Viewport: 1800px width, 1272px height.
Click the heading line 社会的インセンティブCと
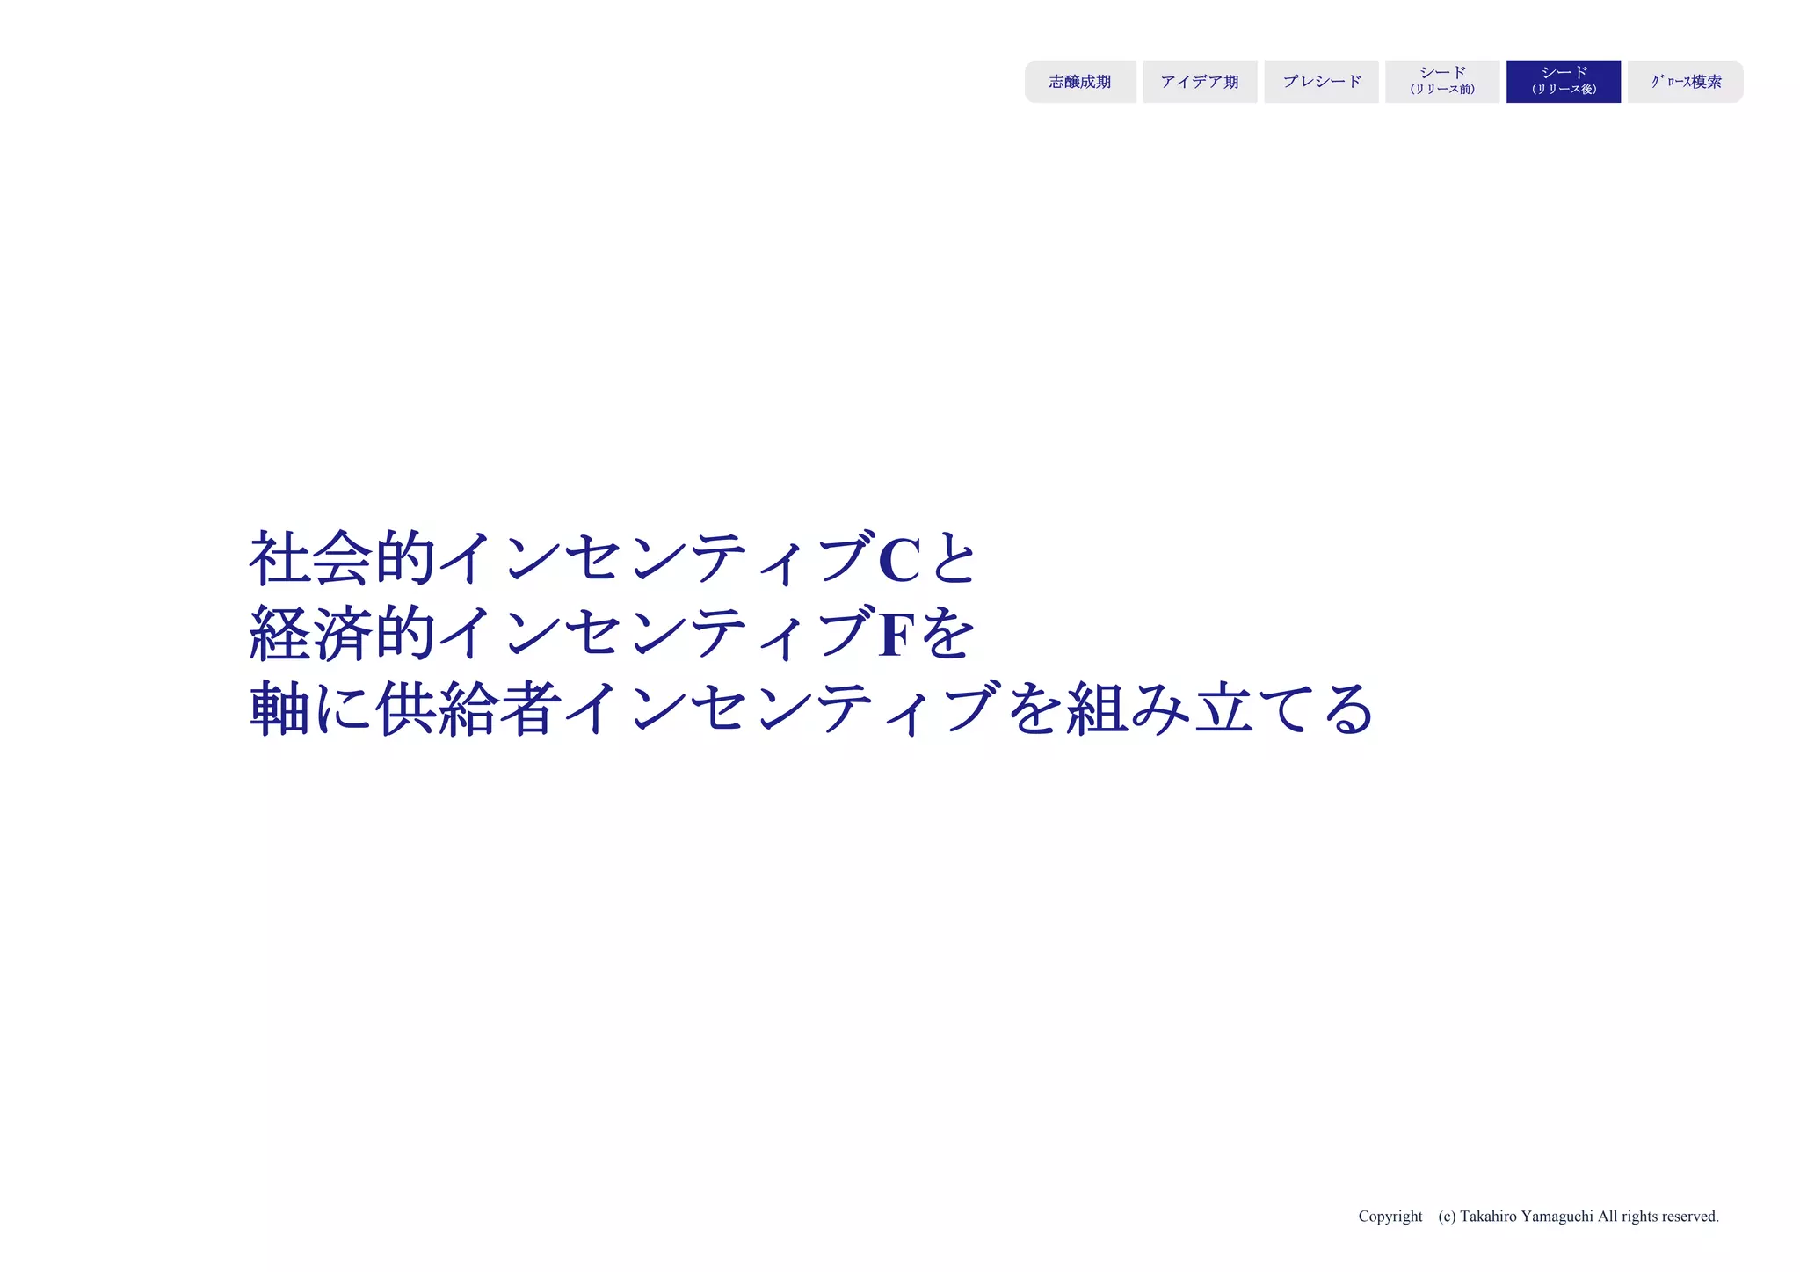coord(613,559)
